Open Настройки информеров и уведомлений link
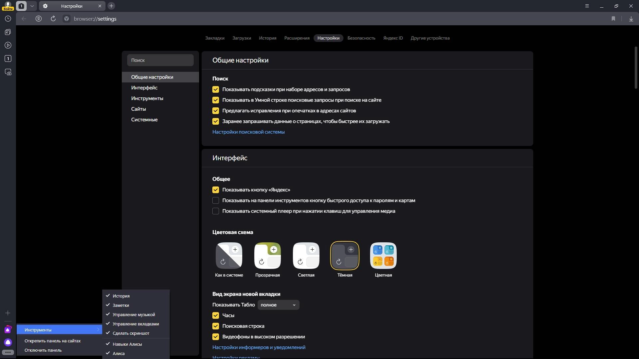 pyautogui.click(x=259, y=347)
